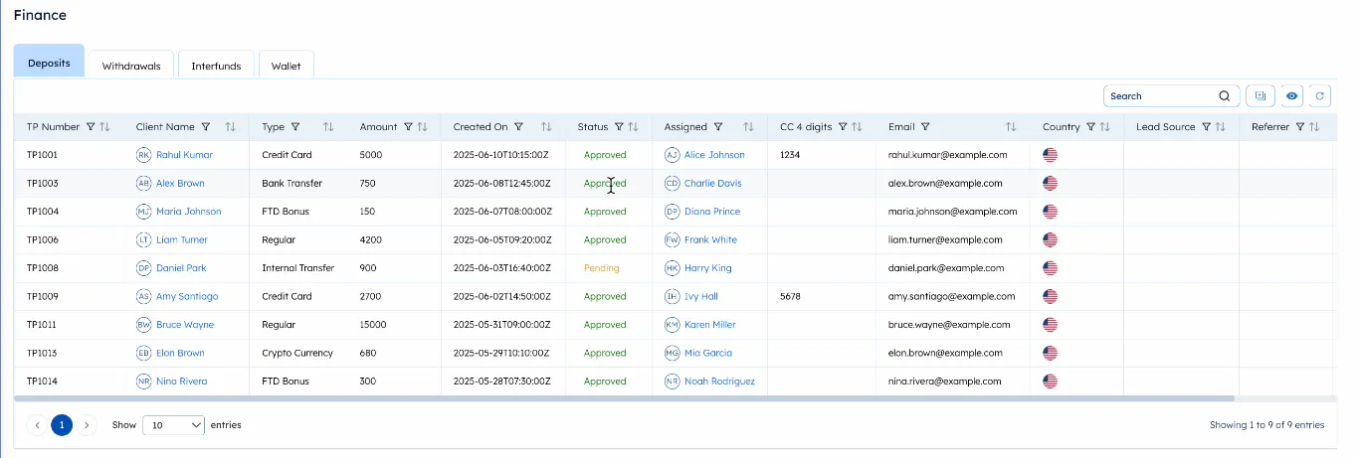Open the Wallet tab
Image resolution: width=1359 pixels, height=458 pixels.
tap(287, 66)
